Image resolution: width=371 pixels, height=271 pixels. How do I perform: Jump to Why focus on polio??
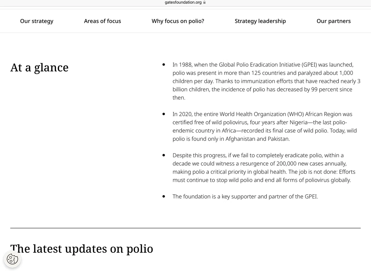178,21
